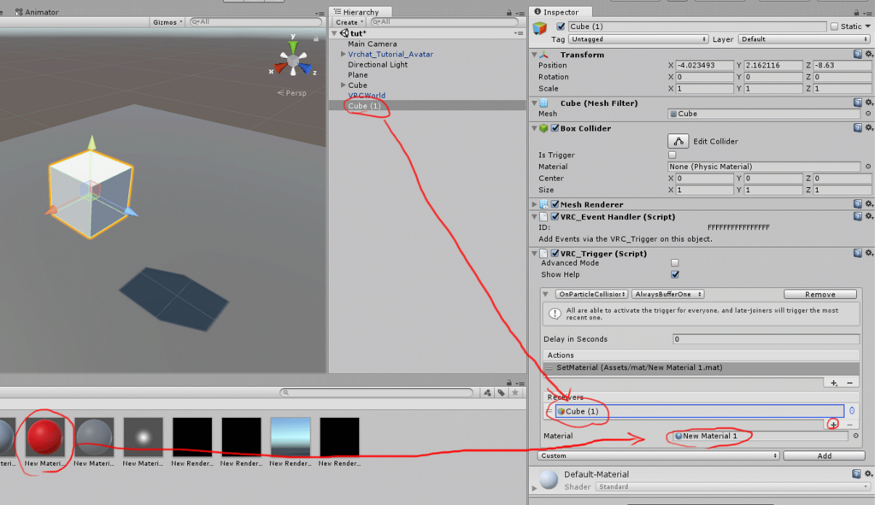Select the Hierarchy tab
The height and width of the screenshot is (505, 875).
click(361, 12)
